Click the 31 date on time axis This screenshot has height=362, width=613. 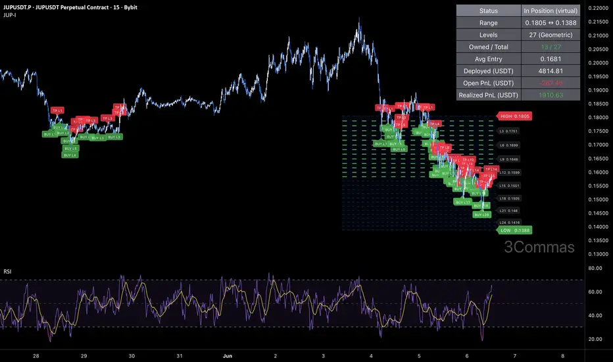180,355
